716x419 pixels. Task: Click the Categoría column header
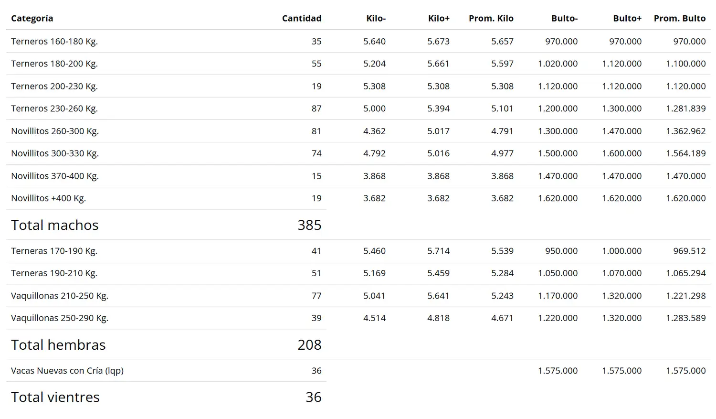click(x=32, y=19)
